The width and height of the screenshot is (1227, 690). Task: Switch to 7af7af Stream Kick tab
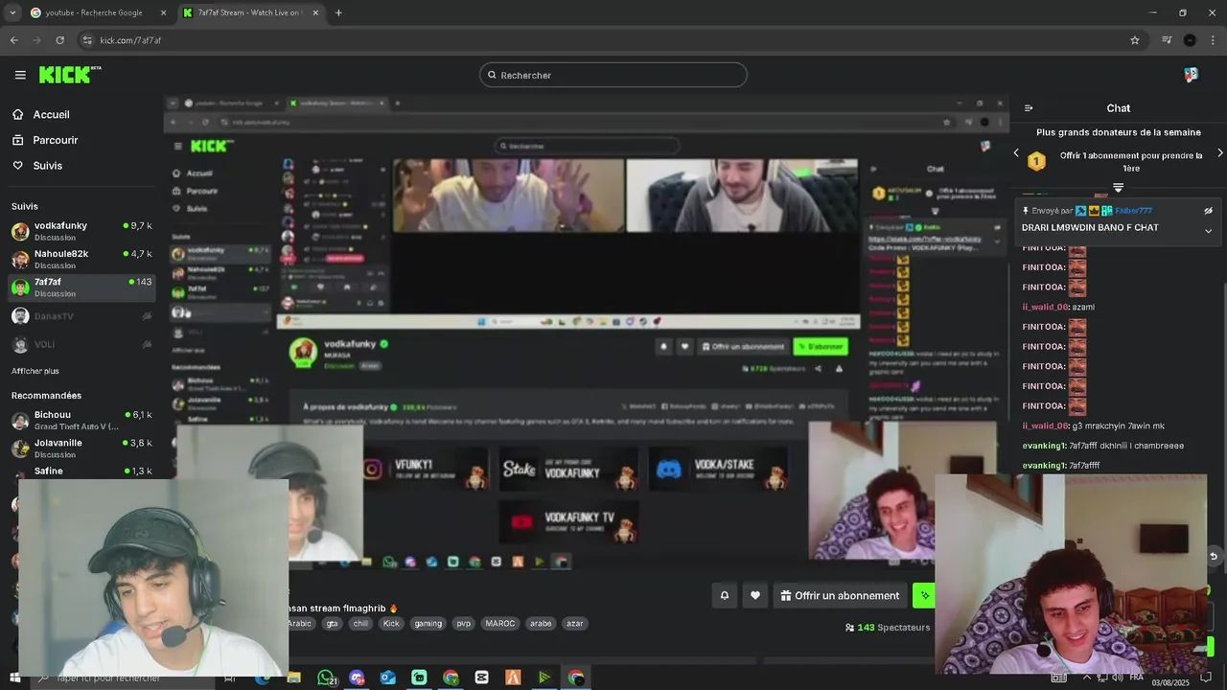tap(250, 12)
